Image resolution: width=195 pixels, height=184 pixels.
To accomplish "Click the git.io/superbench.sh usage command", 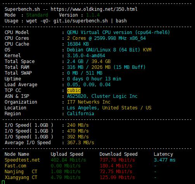I will pyautogui.click(x=81, y=21).
